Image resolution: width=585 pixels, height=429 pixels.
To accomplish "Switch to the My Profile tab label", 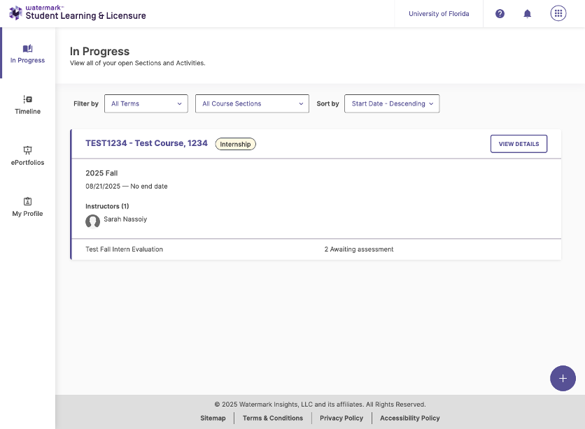I will pos(27,213).
